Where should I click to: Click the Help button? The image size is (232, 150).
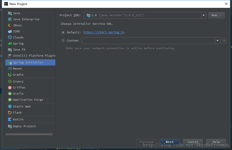[x=216, y=142]
